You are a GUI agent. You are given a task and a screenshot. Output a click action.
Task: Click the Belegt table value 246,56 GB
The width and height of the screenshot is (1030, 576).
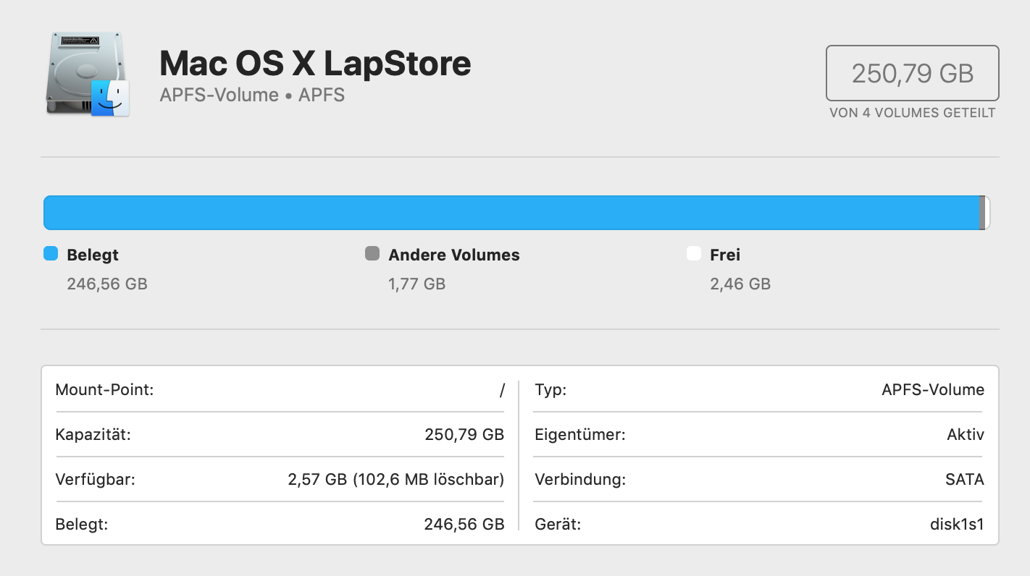click(464, 525)
